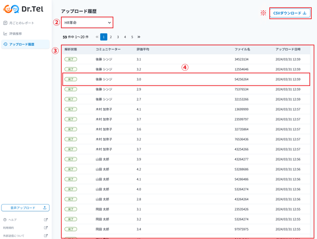The width and height of the screenshot is (317, 239).
Task: Open the 利用規約 link
Action: [x=9, y=228]
